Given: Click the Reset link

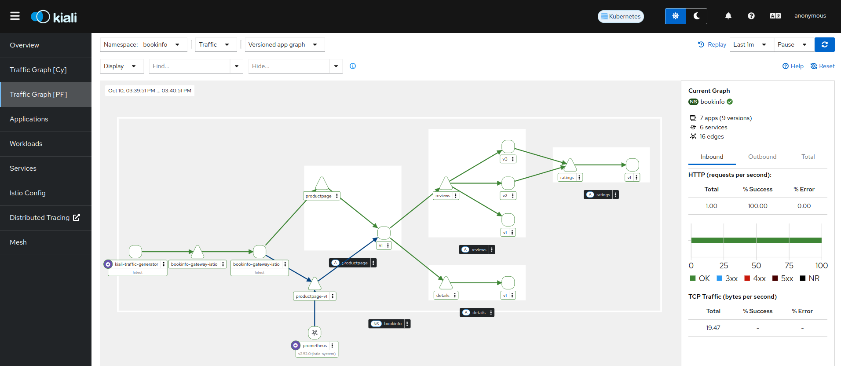Looking at the screenshot, I should coord(822,66).
